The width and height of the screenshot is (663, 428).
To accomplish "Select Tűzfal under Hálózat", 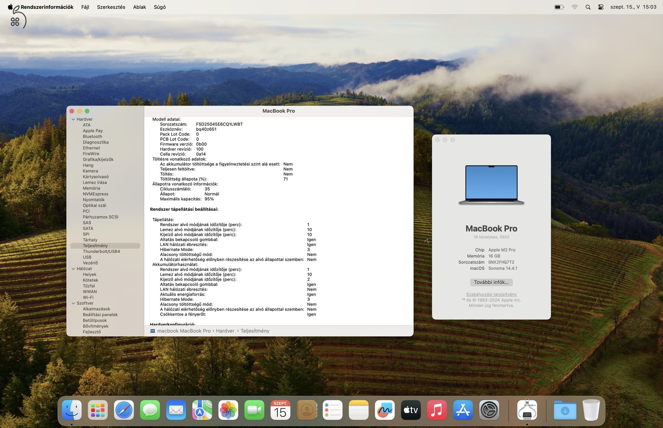I will (x=89, y=286).
